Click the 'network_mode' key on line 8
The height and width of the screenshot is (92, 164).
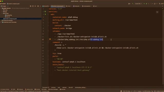pyautogui.click(x=58, y=28)
